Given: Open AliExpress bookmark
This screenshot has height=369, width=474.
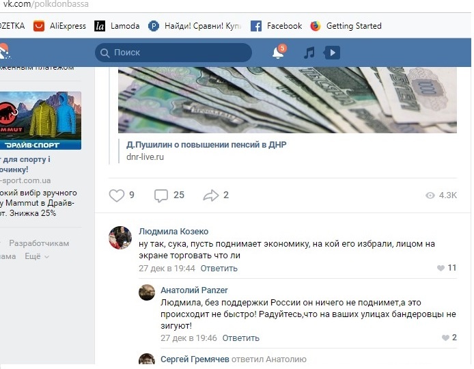Looking at the screenshot, I should pos(60,26).
